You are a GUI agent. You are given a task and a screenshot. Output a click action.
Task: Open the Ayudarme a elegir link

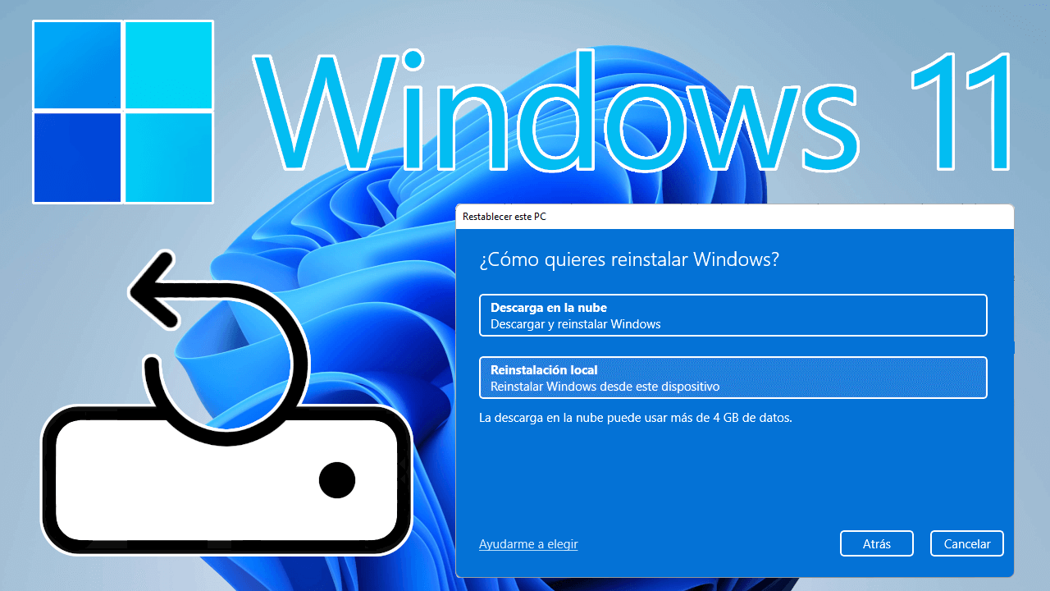[528, 544]
